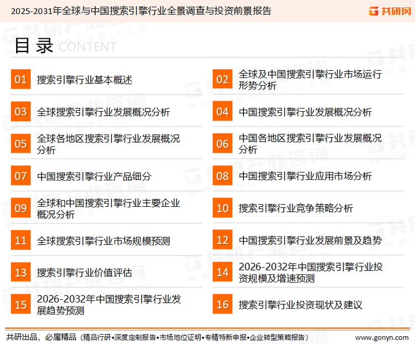Click the report title 2025-2031年全球与中国搜索引擎行业全景调查与投资前景报告

point(141,11)
